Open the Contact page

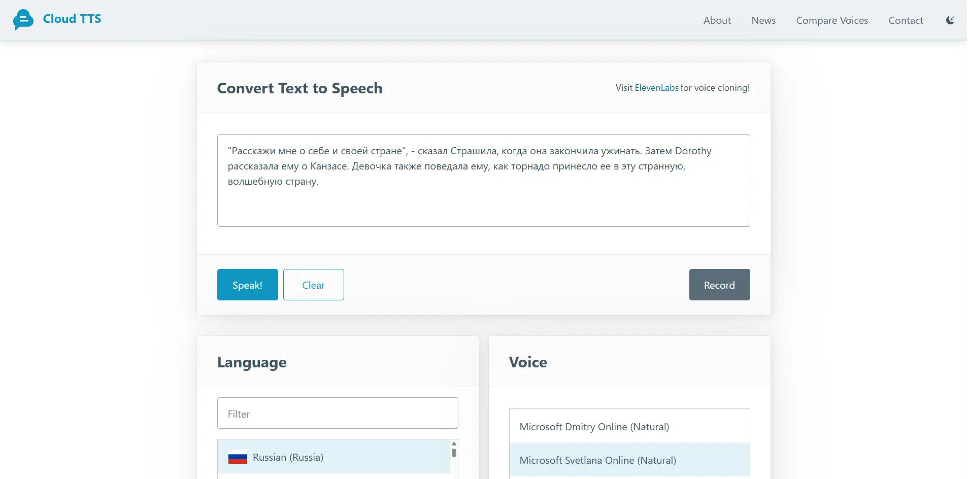[906, 20]
